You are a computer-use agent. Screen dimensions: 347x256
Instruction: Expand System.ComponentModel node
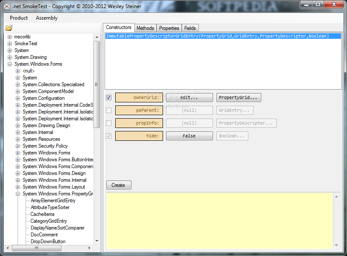coord(17,91)
